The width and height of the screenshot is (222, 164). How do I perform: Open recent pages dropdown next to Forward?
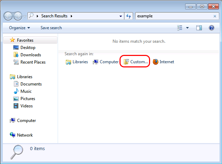[25, 16]
